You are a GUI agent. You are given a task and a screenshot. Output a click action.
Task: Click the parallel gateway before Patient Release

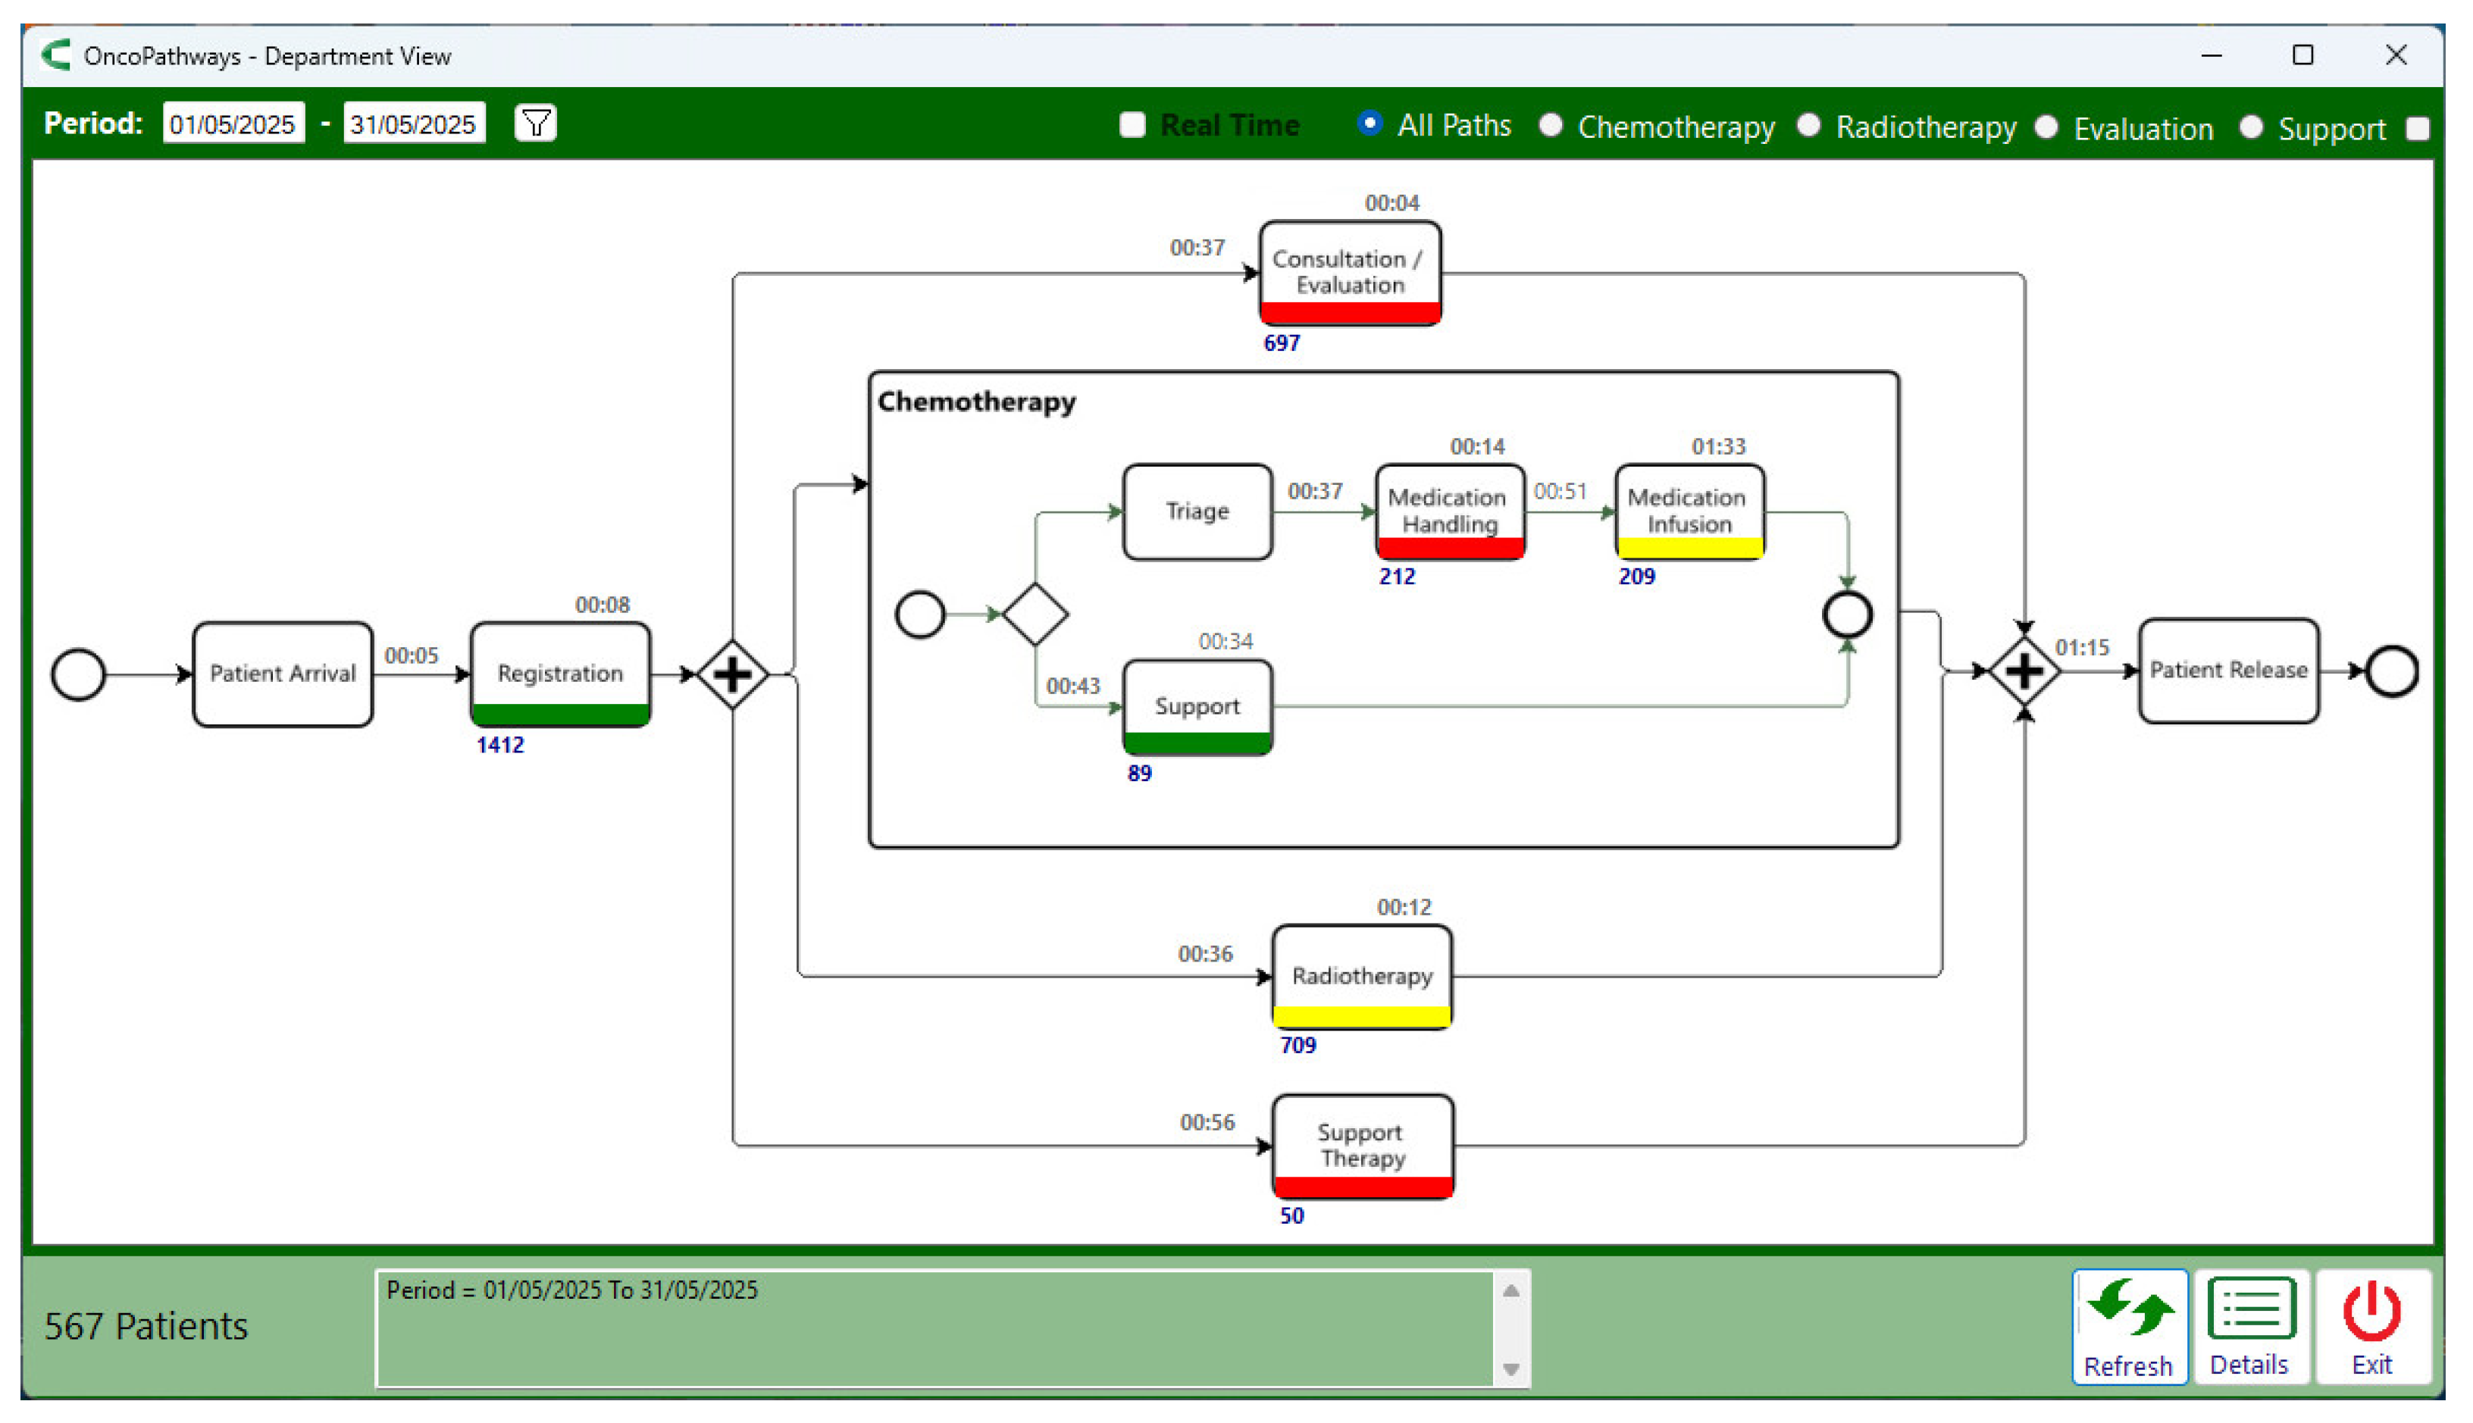click(2024, 671)
